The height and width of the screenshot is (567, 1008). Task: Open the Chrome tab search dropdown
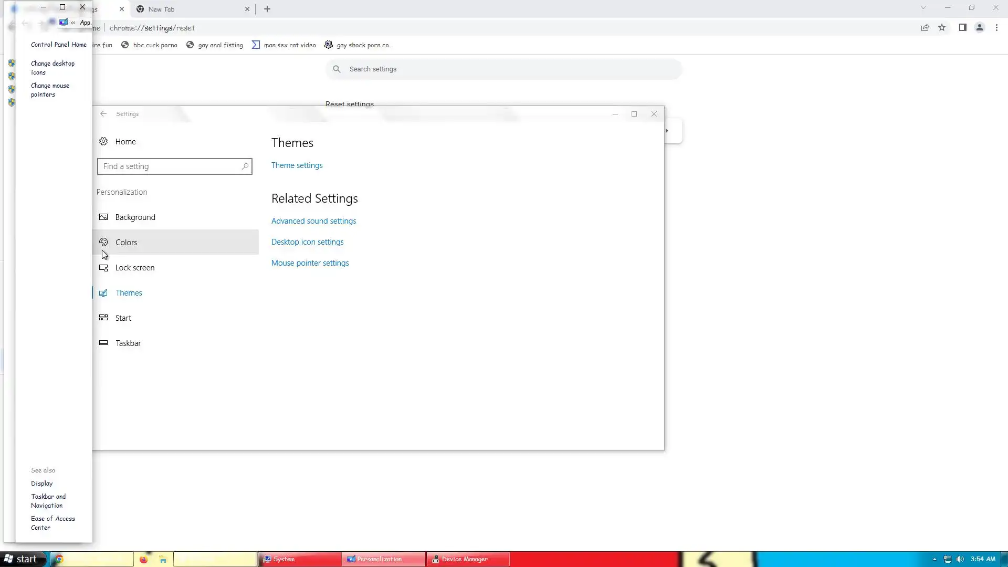tap(923, 8)
